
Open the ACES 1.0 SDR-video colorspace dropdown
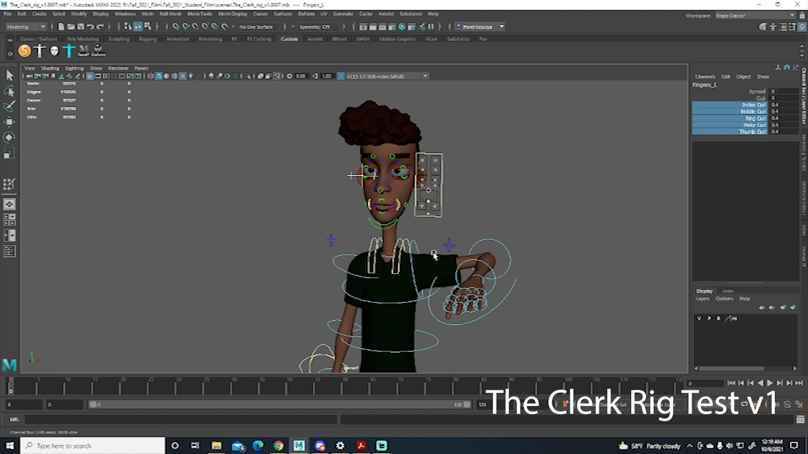(425, 76)
